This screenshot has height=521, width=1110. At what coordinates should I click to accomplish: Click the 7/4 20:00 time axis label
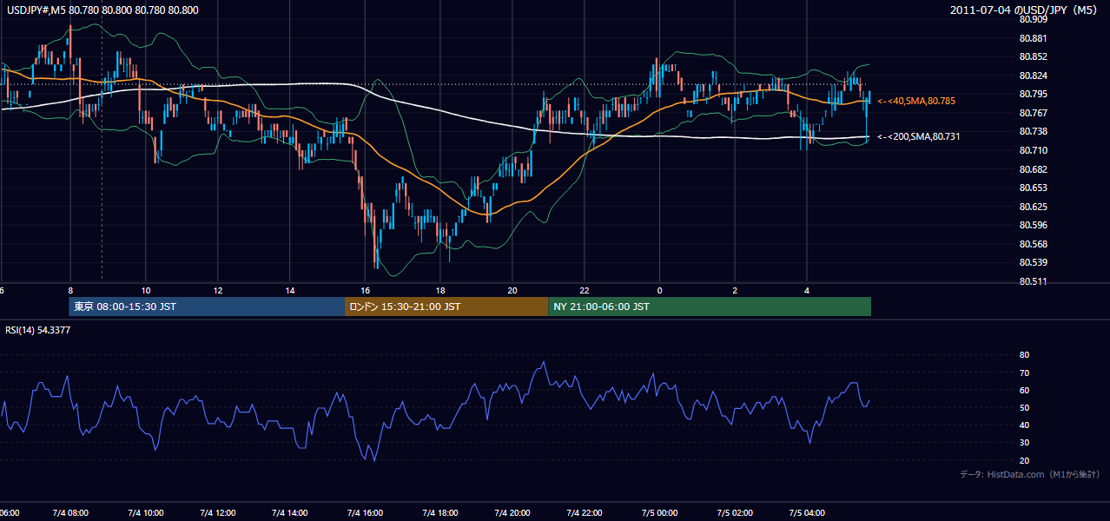coord(512,513)
